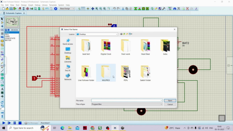Open the Design menu

click(x=24, y=5)
